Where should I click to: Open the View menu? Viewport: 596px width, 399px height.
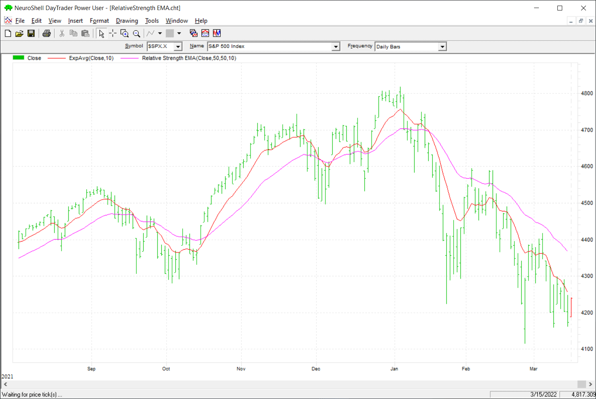[55, 21]
